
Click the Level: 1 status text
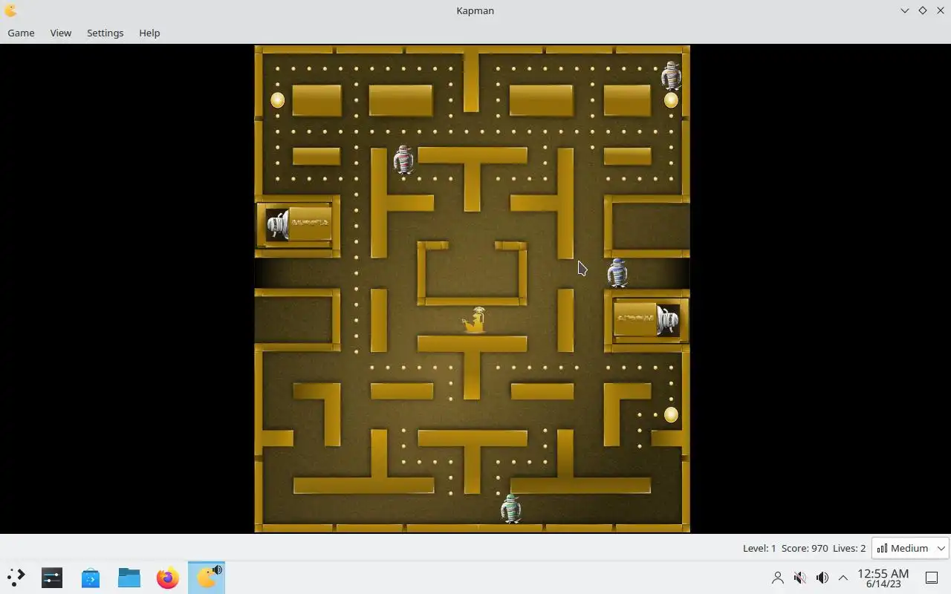[759, 548]
